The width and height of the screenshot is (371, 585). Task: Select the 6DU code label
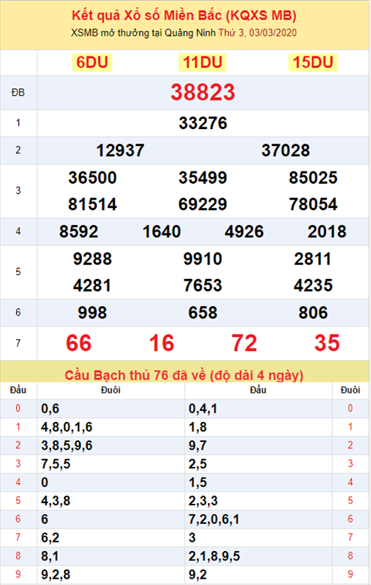point(92,63)
